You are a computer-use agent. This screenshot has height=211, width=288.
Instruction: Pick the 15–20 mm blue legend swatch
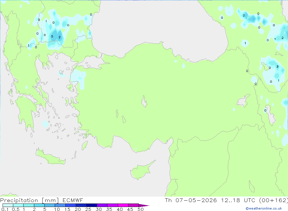click(71, 205)
